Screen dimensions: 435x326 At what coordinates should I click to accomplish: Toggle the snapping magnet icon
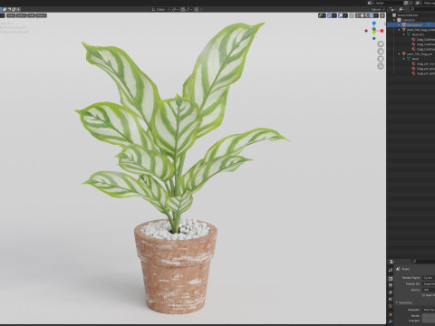pyautogui.click(x=182, y=9)
